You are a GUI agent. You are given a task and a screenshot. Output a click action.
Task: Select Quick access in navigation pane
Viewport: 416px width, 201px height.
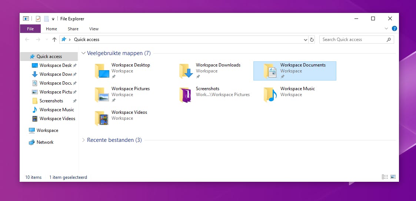(x=49, y=56)
